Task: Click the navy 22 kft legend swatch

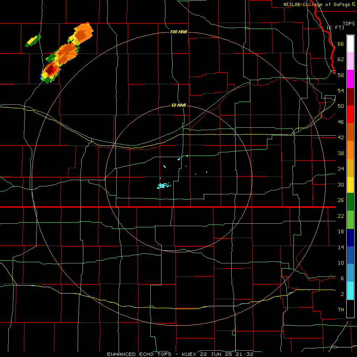Action: (350, 238)
